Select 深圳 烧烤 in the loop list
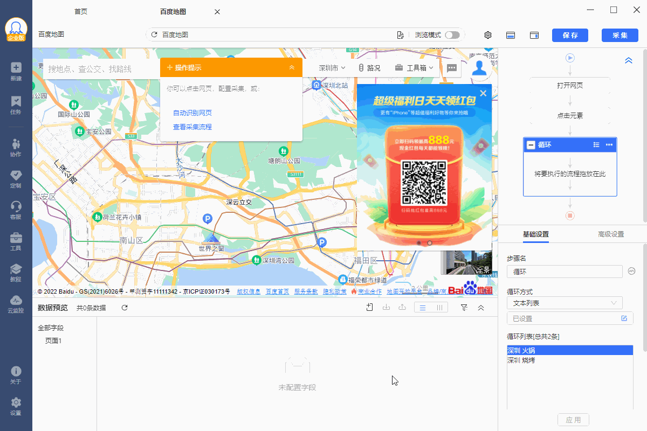 569,360
